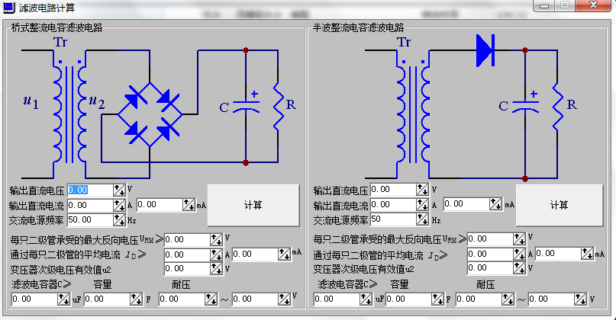This screenshot has height=320, width=616.
Task: Click the half-wave circuit diode symbol
Action: coord(485,50)
